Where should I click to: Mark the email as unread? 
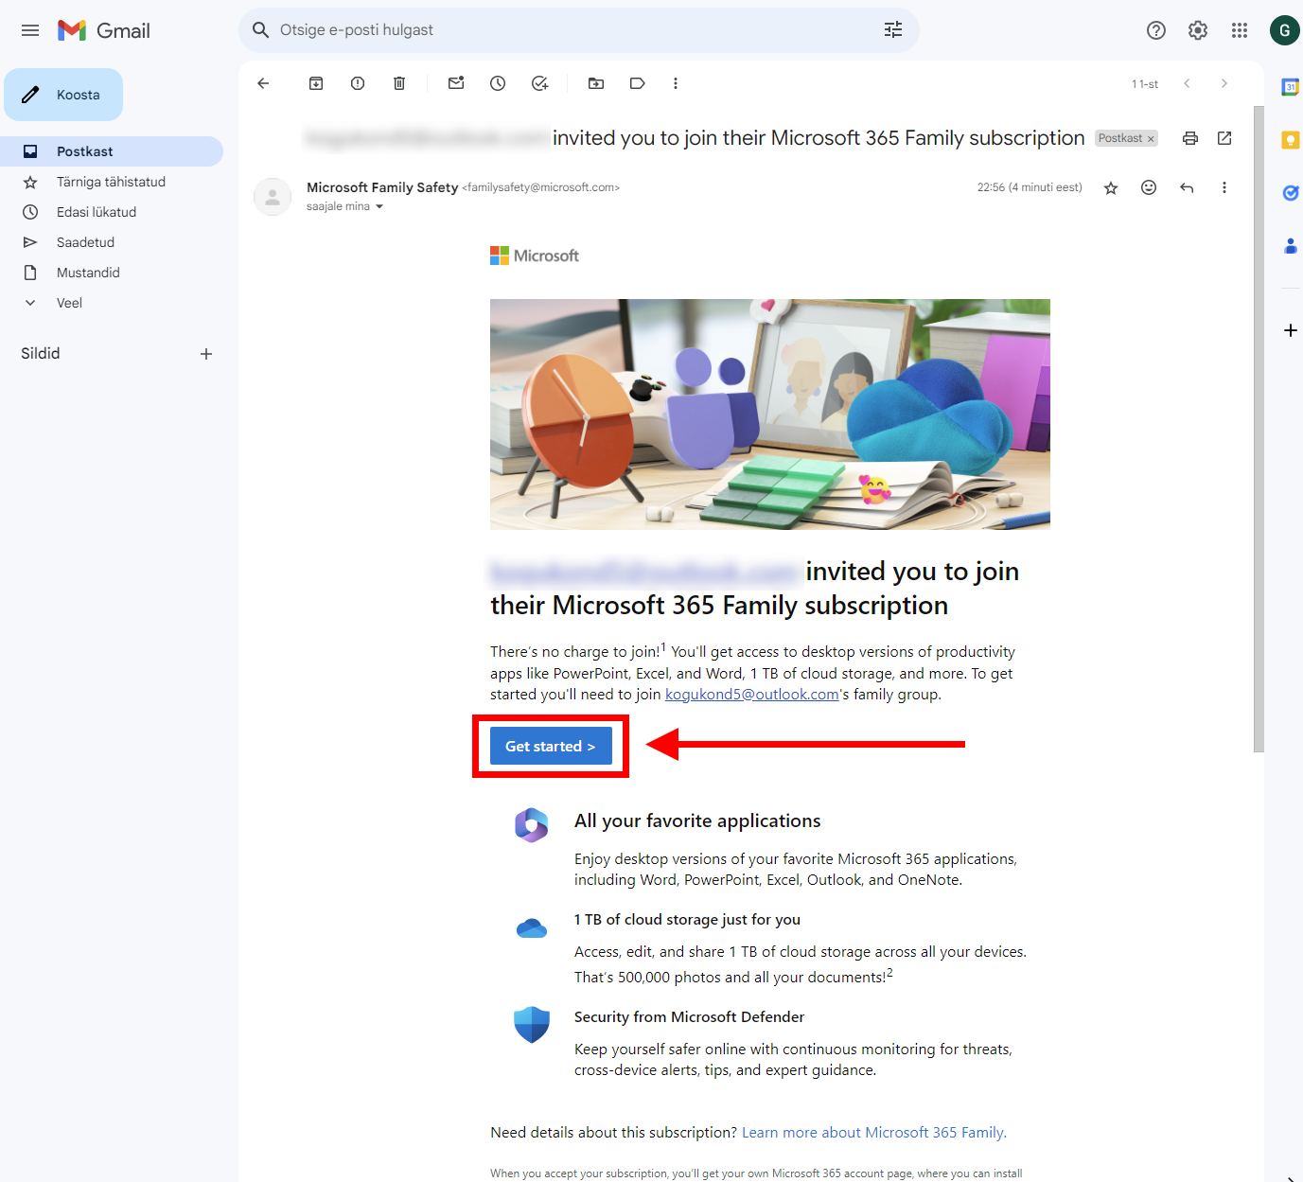[x=456, y=83]
